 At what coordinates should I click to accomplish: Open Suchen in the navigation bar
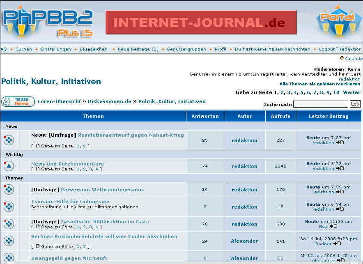pos(24,49)
